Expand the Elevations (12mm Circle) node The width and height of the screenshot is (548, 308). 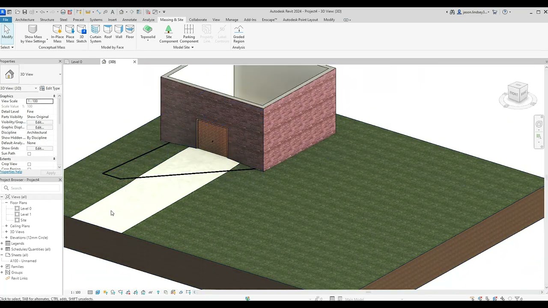pyautogui.click(x=6, y=237)
